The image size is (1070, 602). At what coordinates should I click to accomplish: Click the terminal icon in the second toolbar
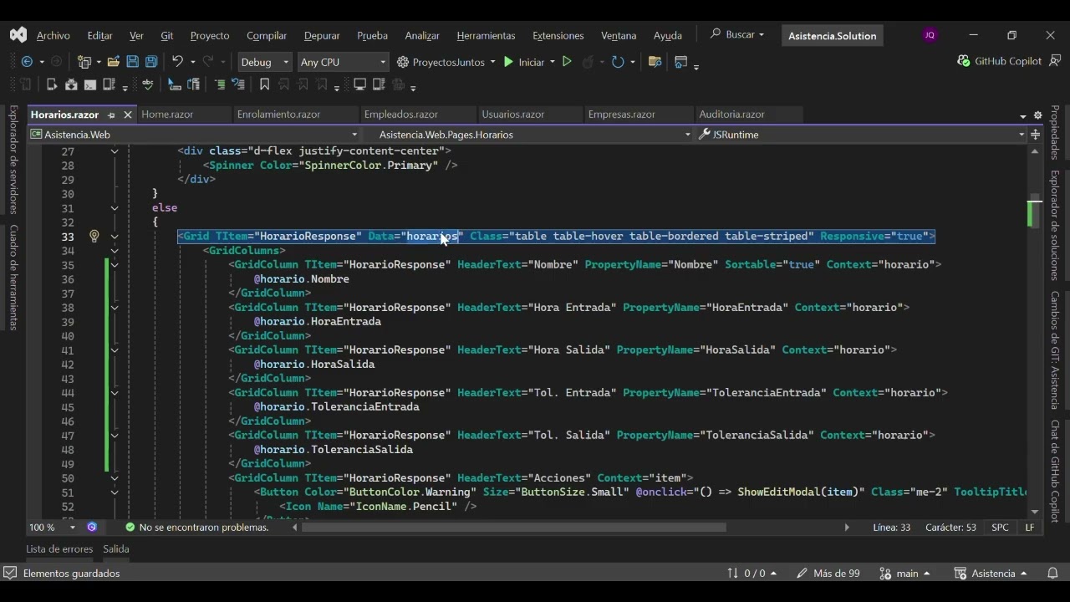coord(89,84)
